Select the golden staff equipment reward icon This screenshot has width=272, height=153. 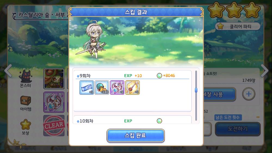pyautogui.click(x=132, y=88)
